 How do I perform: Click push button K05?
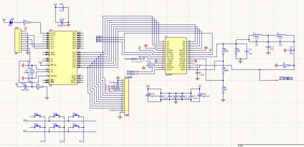click(x=37, y=127)
